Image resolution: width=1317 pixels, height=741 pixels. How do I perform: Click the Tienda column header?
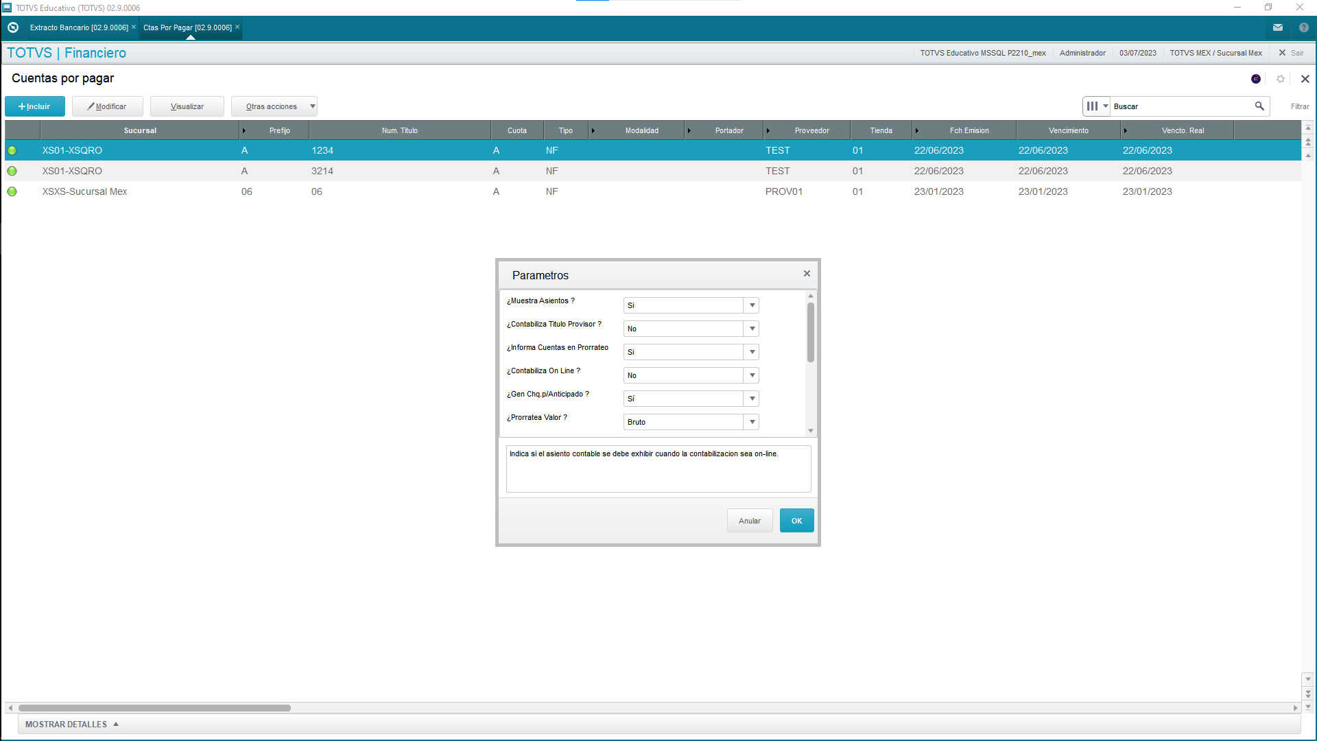pos(881,130)
